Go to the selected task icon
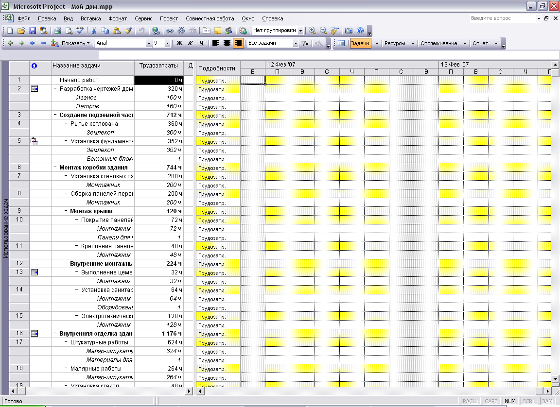This screenshot has width=560, height=407. (334, 31)
